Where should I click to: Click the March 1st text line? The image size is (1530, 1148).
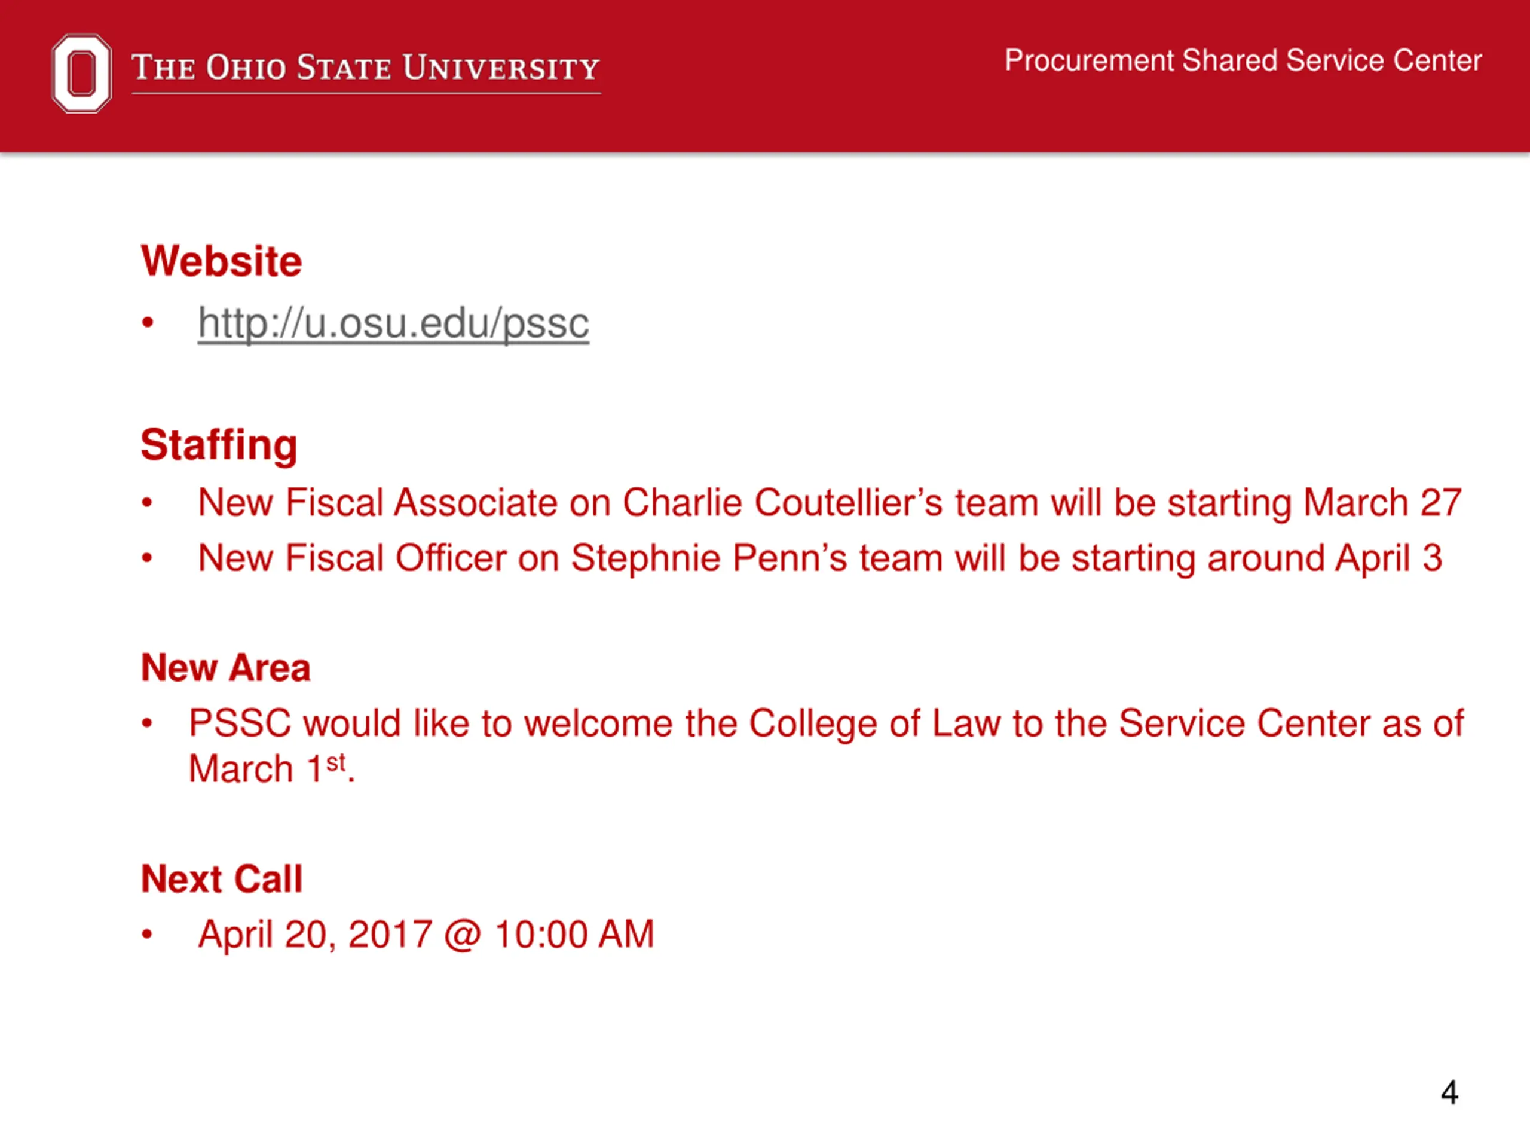click(x=272, y=769)
